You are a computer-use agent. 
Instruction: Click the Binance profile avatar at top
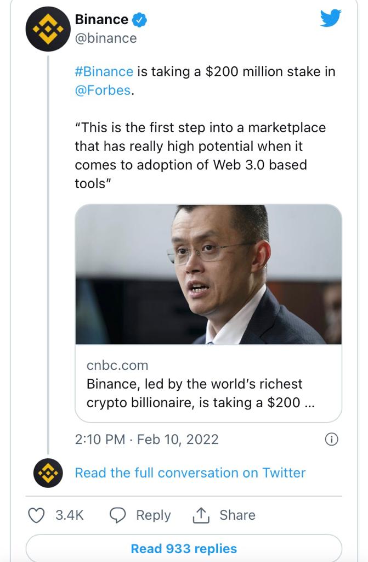tap(48, 29)
